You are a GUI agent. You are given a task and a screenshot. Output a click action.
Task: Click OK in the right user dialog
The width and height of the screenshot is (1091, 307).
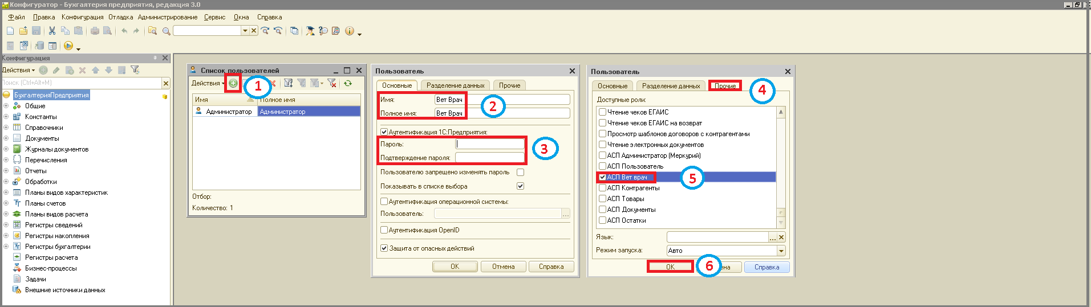point(670,267)
